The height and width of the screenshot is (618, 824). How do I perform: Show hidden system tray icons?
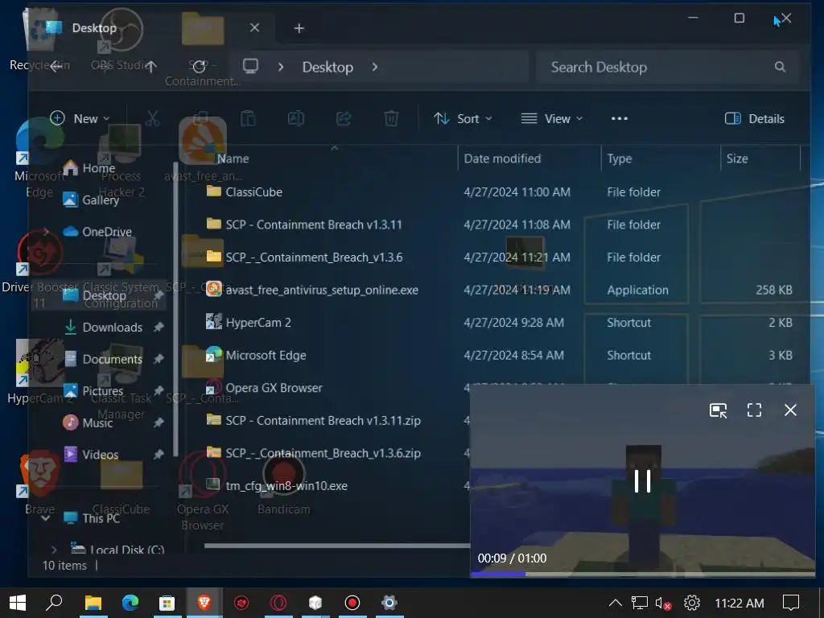click(x=615, y=603)
